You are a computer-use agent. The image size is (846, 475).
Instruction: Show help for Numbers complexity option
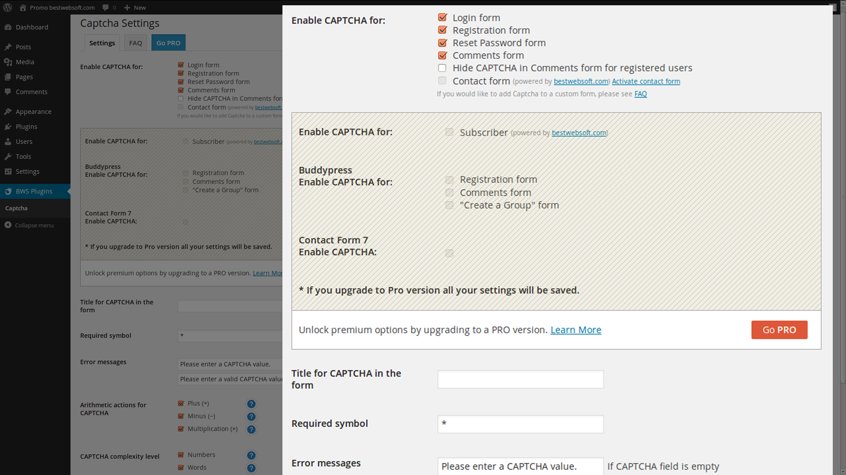[x=251, y=455]
